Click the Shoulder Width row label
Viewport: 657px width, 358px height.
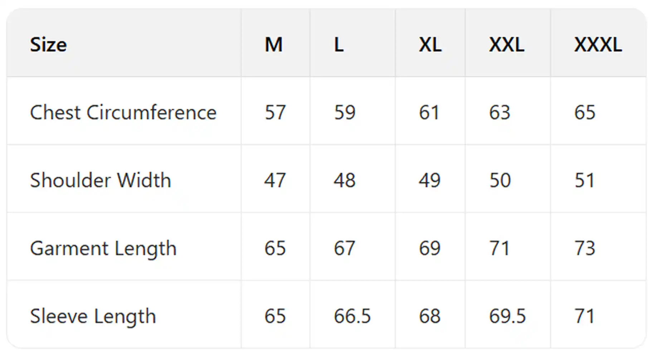(101, 180)
